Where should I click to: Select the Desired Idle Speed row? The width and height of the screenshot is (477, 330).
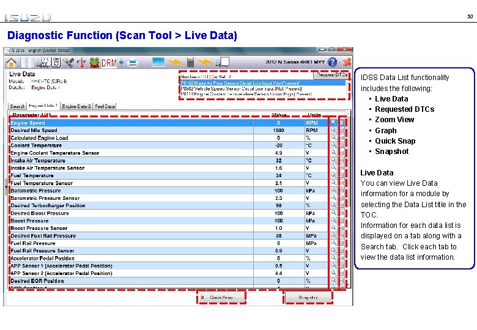(x=169, y=130)
